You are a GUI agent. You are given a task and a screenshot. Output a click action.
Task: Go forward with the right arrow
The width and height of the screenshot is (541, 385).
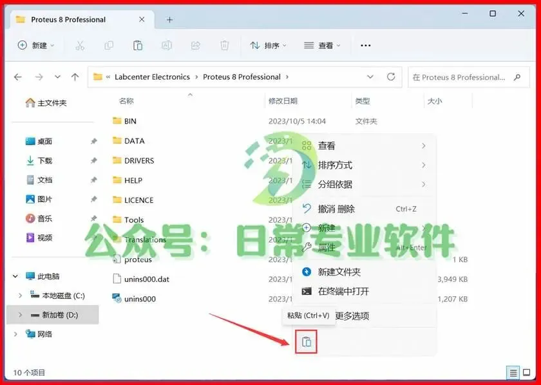39,77
